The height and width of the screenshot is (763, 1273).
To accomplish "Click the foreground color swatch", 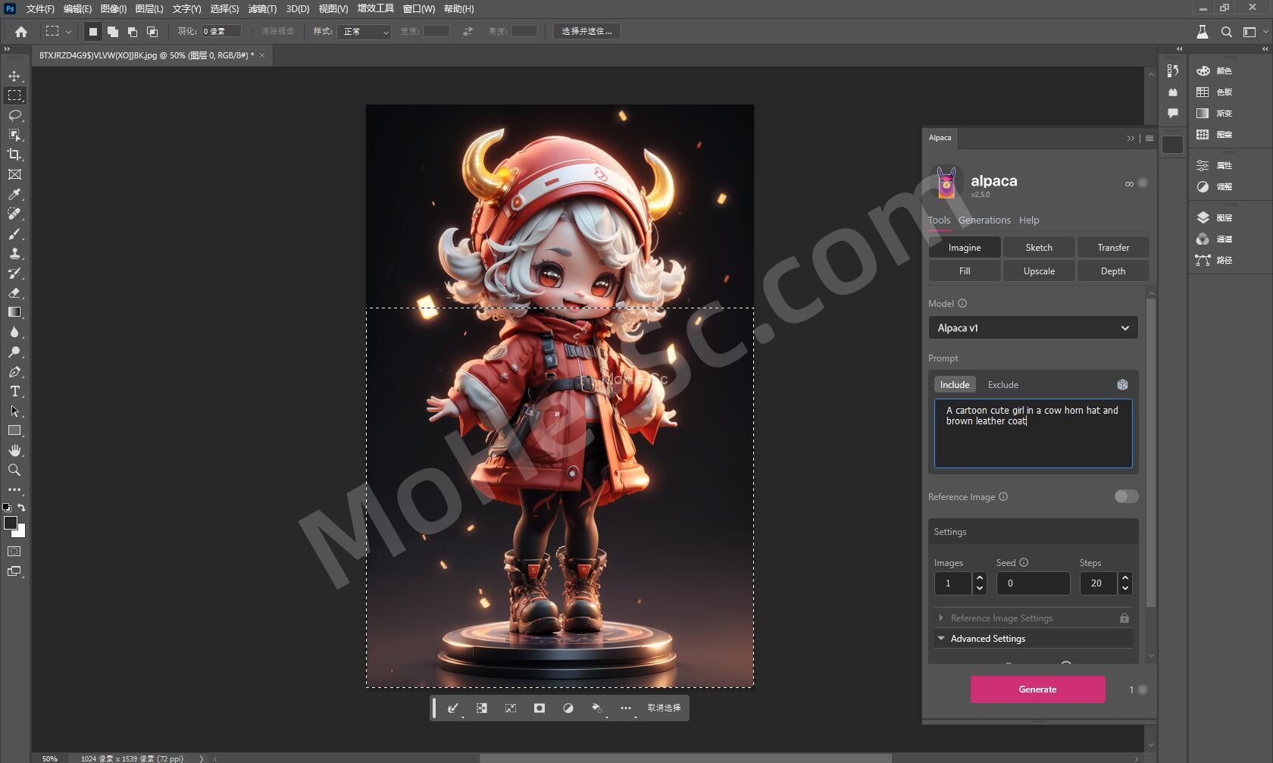I will coord(10,523).
